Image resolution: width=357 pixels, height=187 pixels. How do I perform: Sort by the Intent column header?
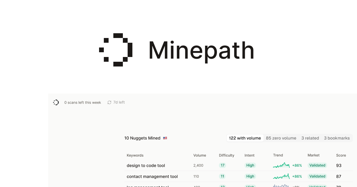coord(250,155)
